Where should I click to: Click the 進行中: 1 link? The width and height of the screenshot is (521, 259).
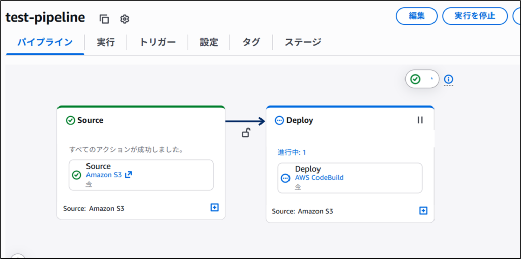[x=292, y=152]
